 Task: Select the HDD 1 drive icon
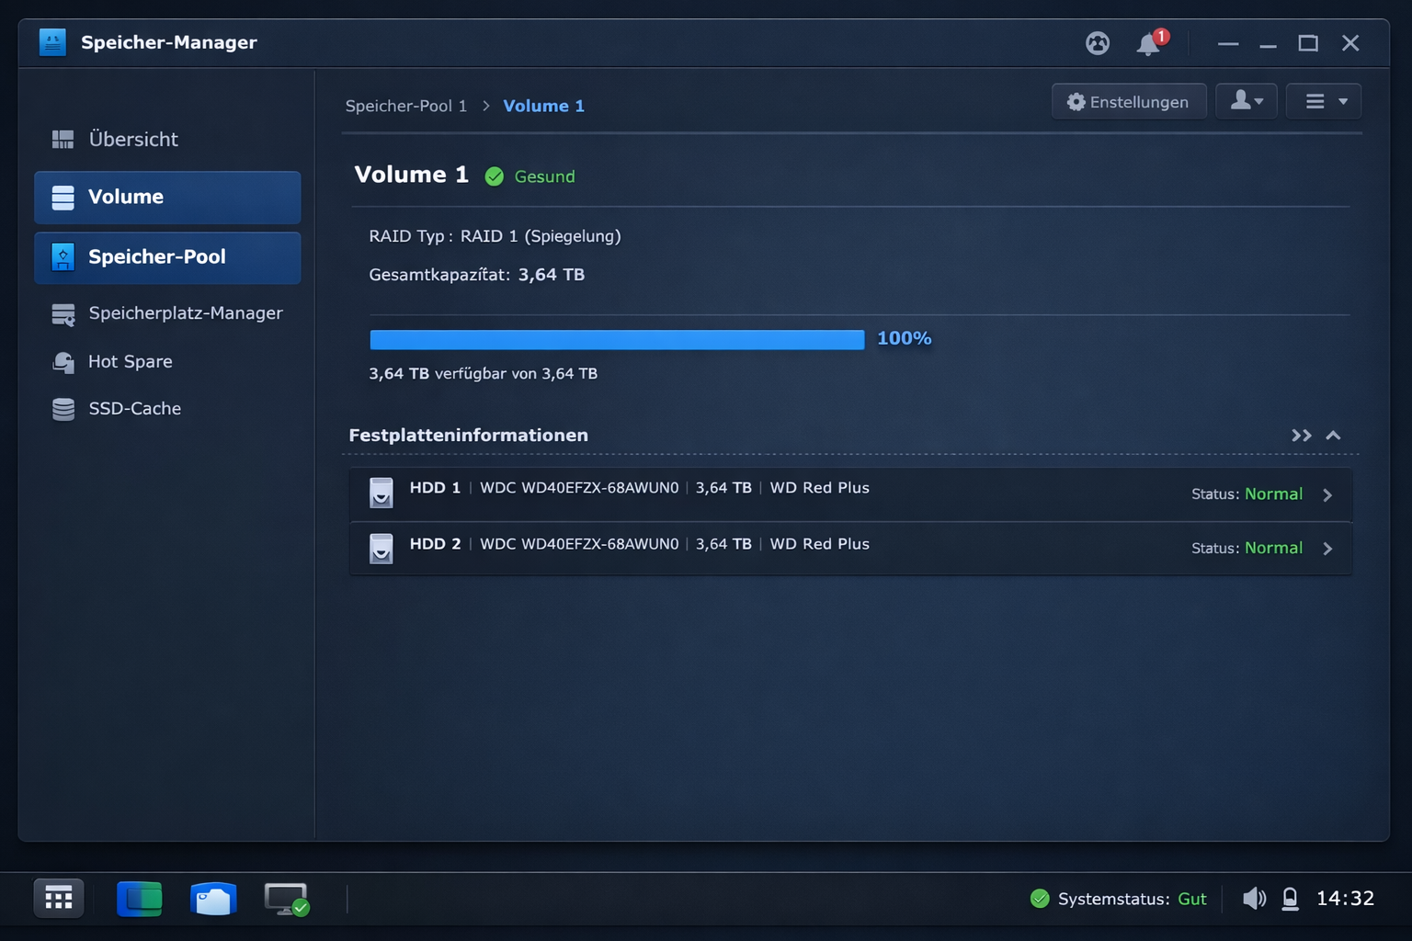(381, 493)
